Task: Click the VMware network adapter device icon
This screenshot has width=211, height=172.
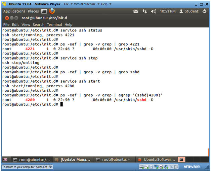Action: pos(156,167)
